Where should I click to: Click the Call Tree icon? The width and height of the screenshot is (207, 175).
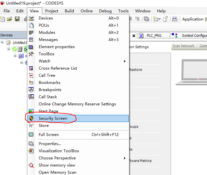click(31, 75)
